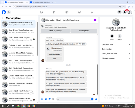Click the phone icon in Phone number card
This screenshot has width=135, height=108.
48,49
